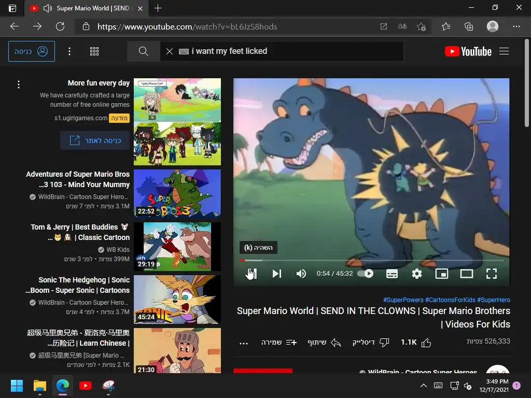Toggle the autoplay switch in the player
531x398 pixels.
[366, 274]
